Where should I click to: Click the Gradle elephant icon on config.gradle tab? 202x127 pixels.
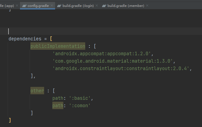click(x=24, y=6)
